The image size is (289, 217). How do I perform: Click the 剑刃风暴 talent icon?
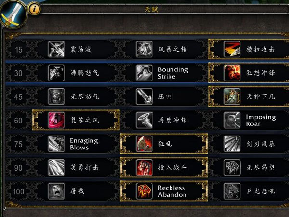[232, 144]
